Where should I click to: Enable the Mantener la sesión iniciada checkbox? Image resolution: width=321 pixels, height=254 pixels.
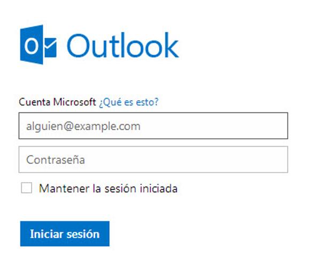pos(27,188)
